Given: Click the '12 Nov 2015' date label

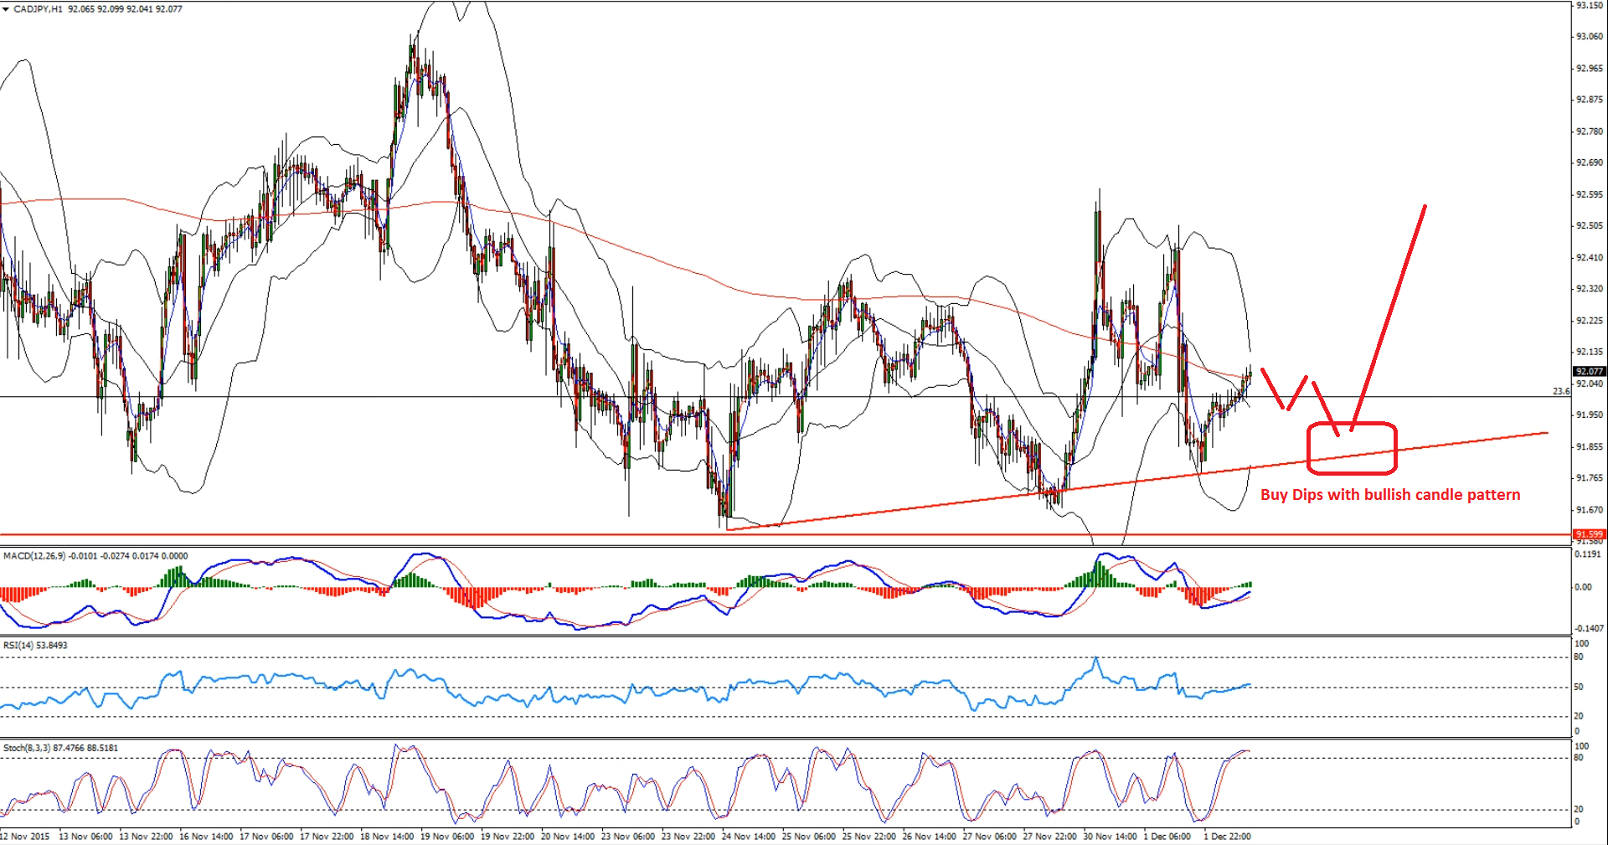Looking at the screenshot, I should (25, 837).
